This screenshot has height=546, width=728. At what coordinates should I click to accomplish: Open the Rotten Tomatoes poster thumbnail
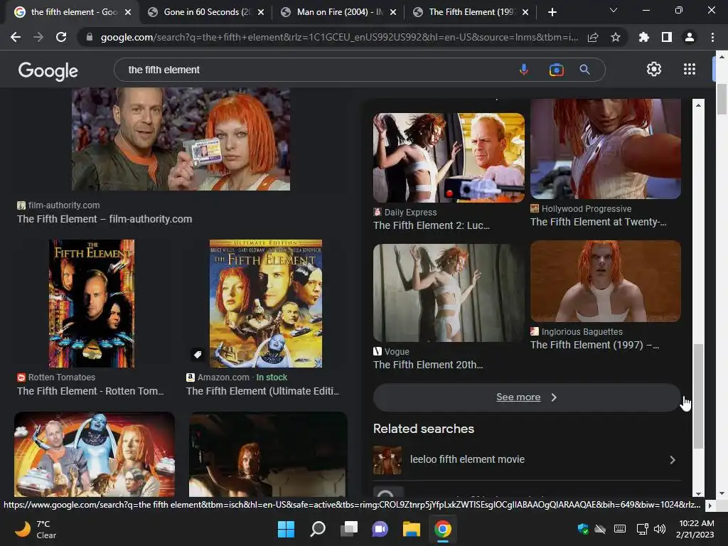(x=92, y=304)
